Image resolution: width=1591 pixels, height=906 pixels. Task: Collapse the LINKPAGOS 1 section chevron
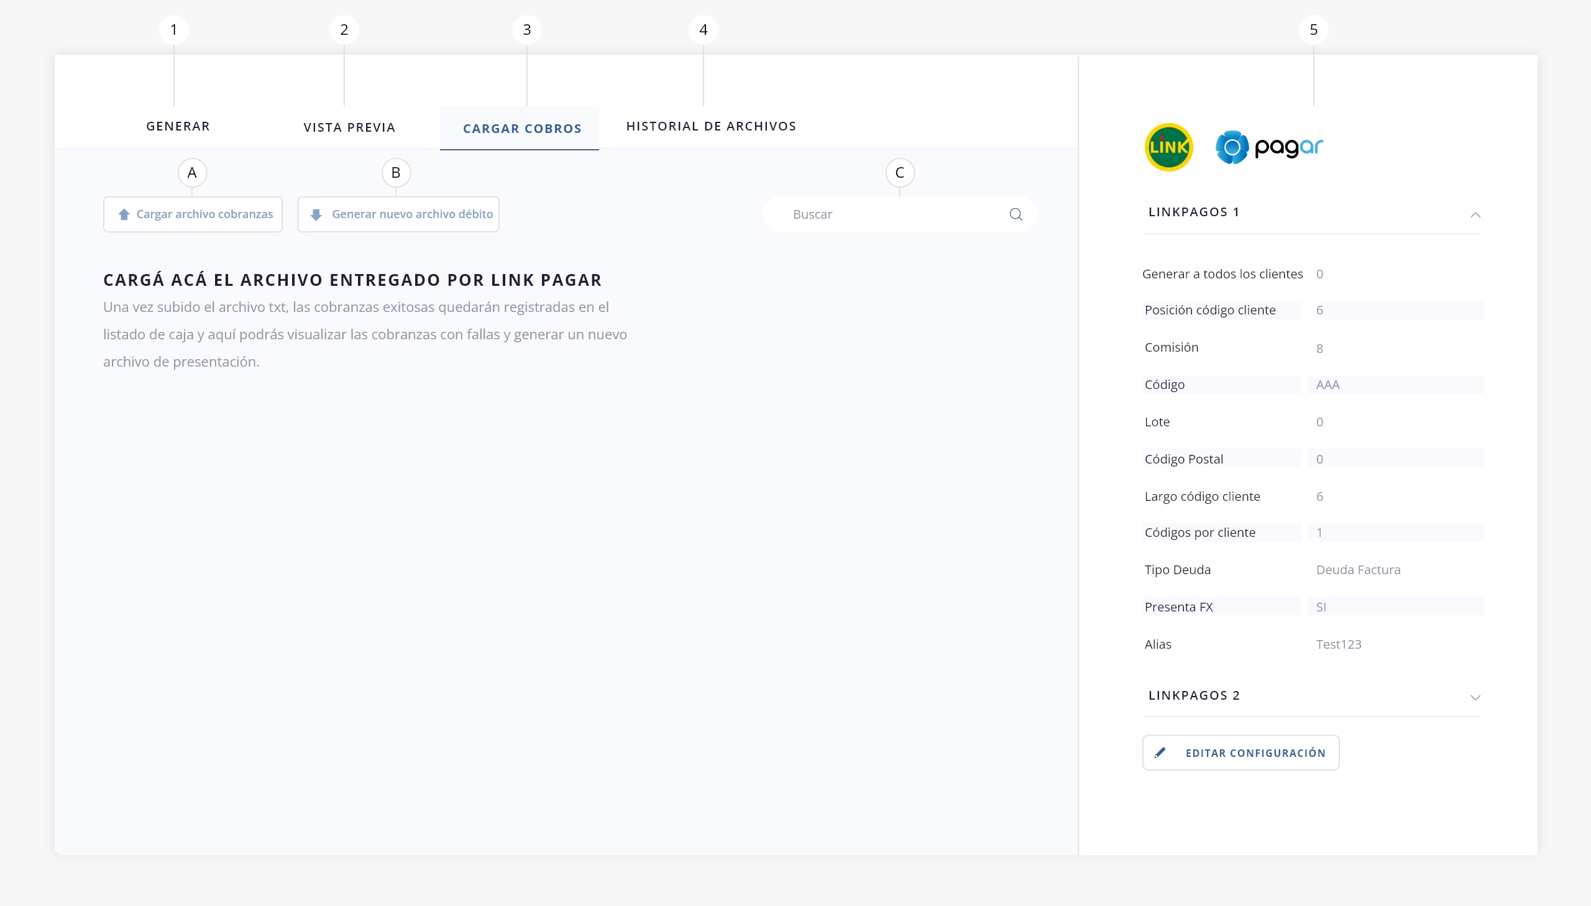pos(1475,214)
